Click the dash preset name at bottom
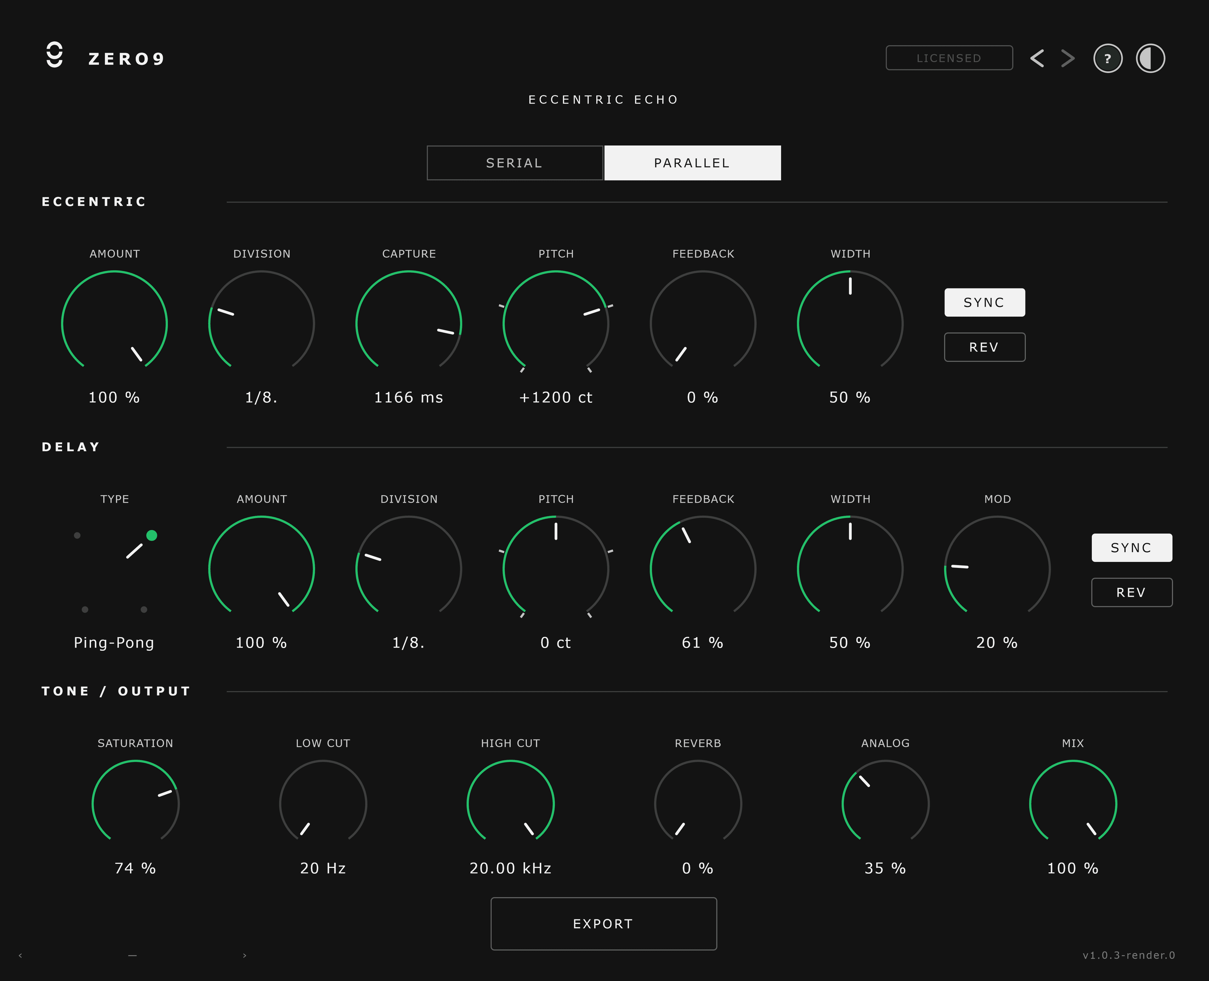 point(132,955)
